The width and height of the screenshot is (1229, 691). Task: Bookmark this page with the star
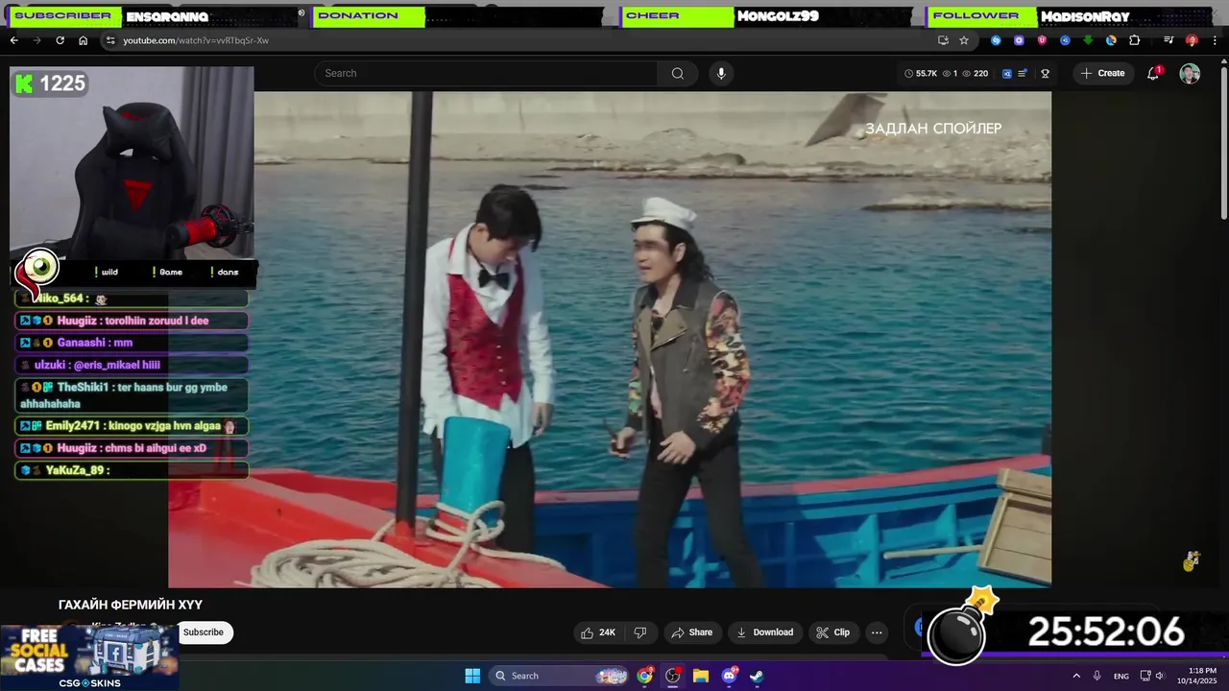pyautogui.click(x=964, y=40)
